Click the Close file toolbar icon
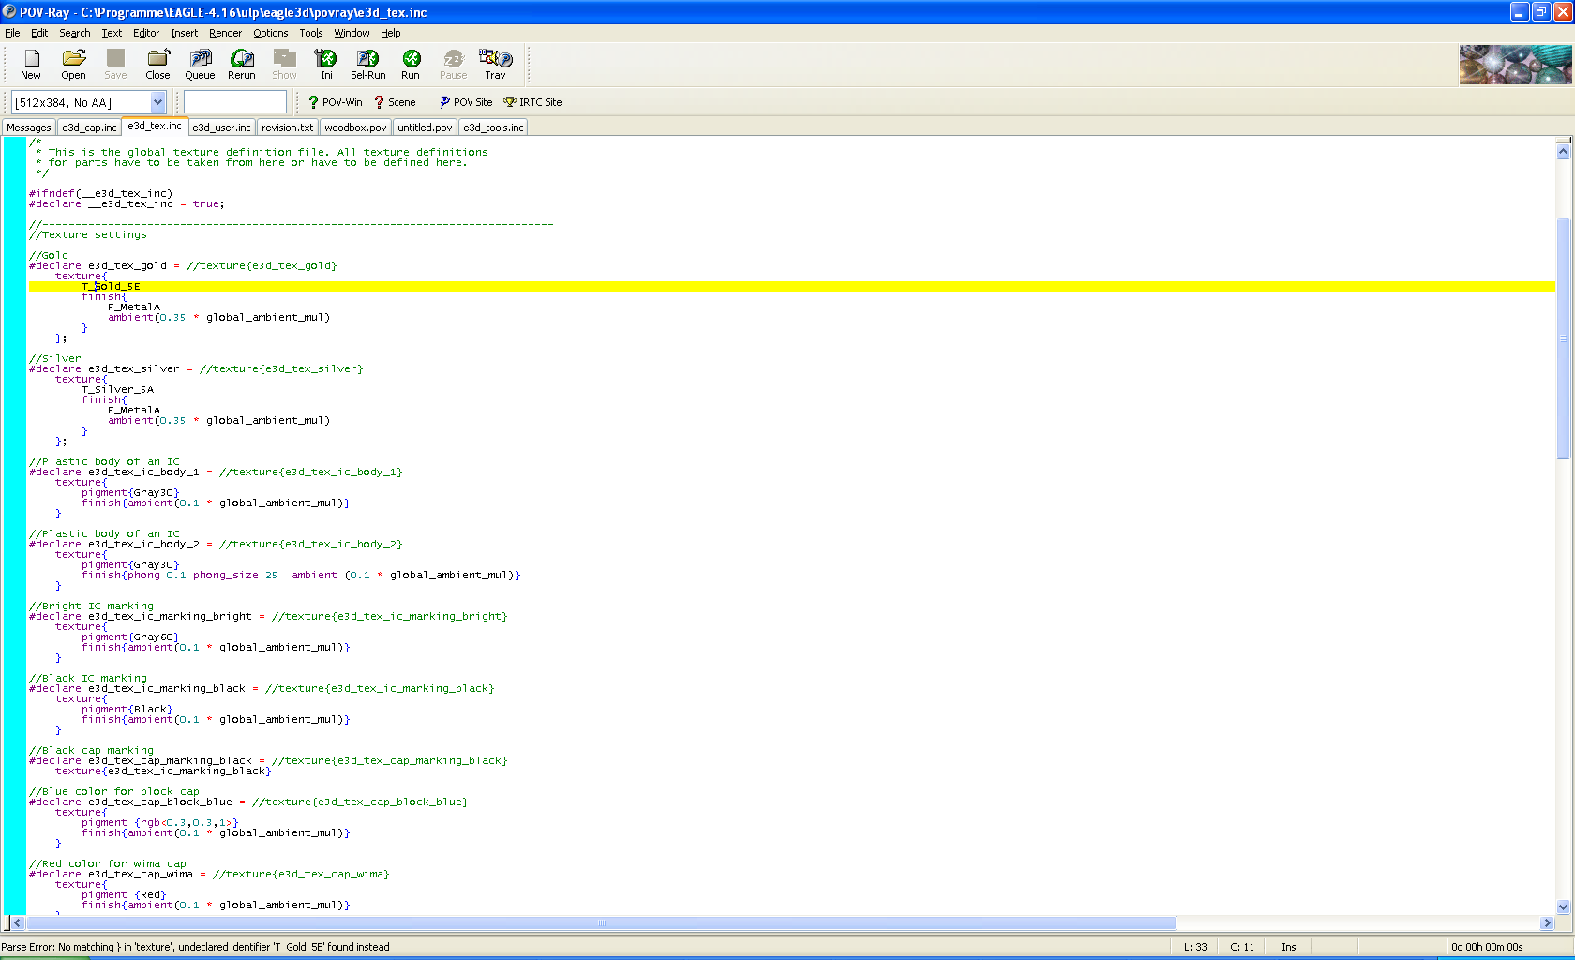1575x960 pixels. [x=157, y=65]
